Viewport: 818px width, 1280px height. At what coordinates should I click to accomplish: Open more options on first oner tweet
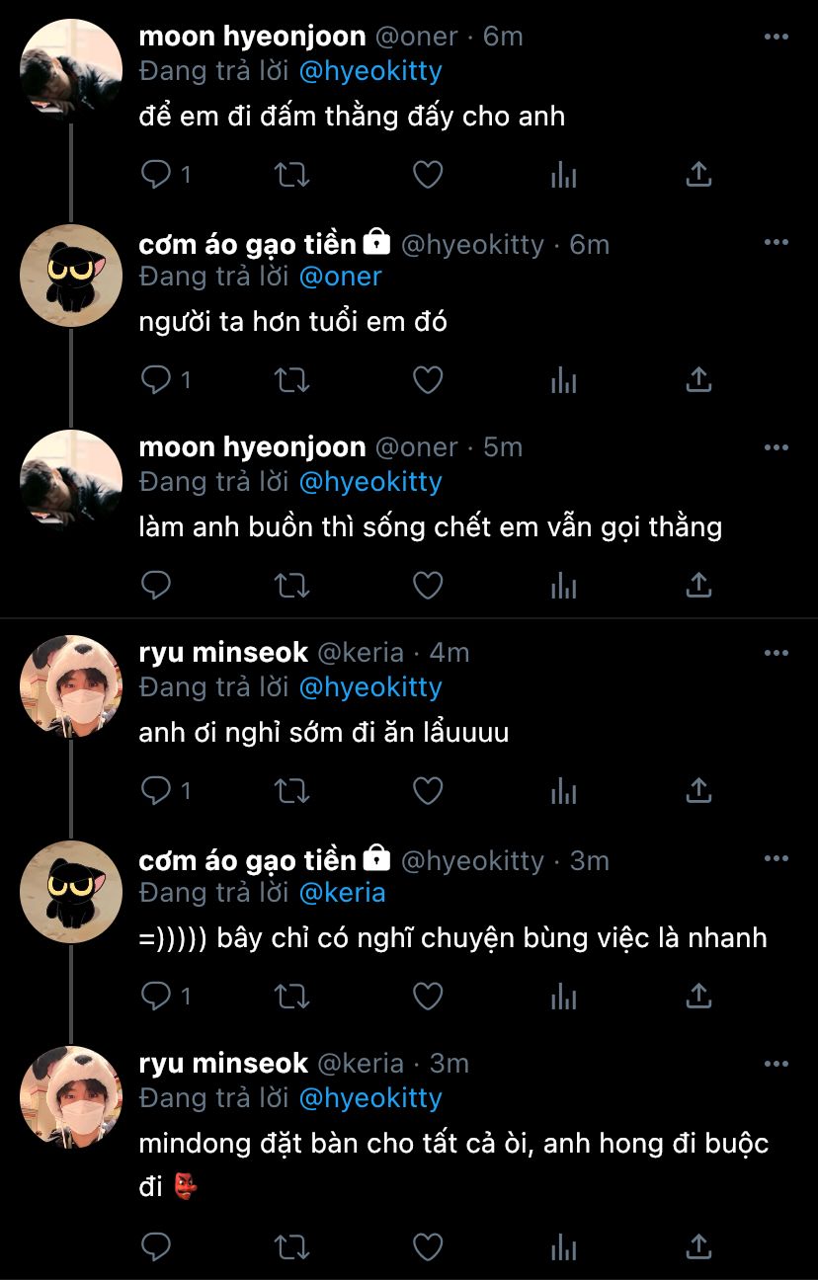[777, 37]
